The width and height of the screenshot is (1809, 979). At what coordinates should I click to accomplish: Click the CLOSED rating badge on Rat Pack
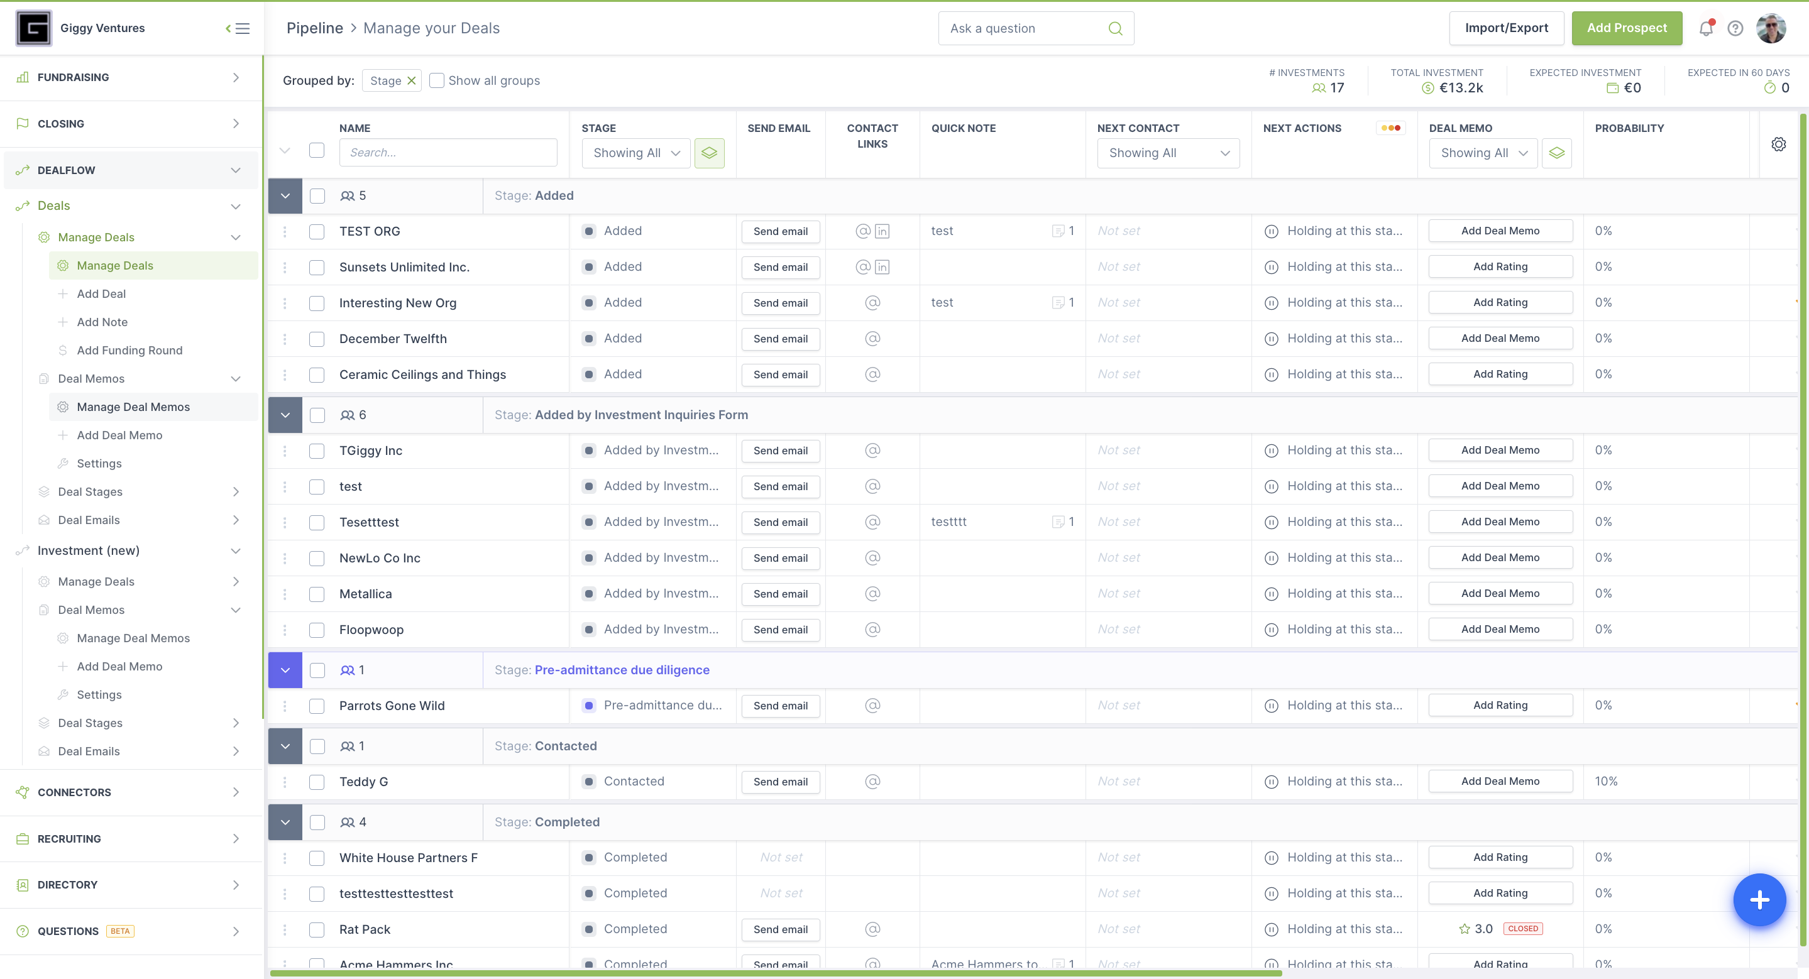tap(1522, 928)
